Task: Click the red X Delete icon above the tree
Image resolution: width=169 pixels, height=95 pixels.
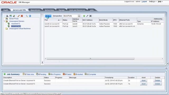Action: click(22, 16)
